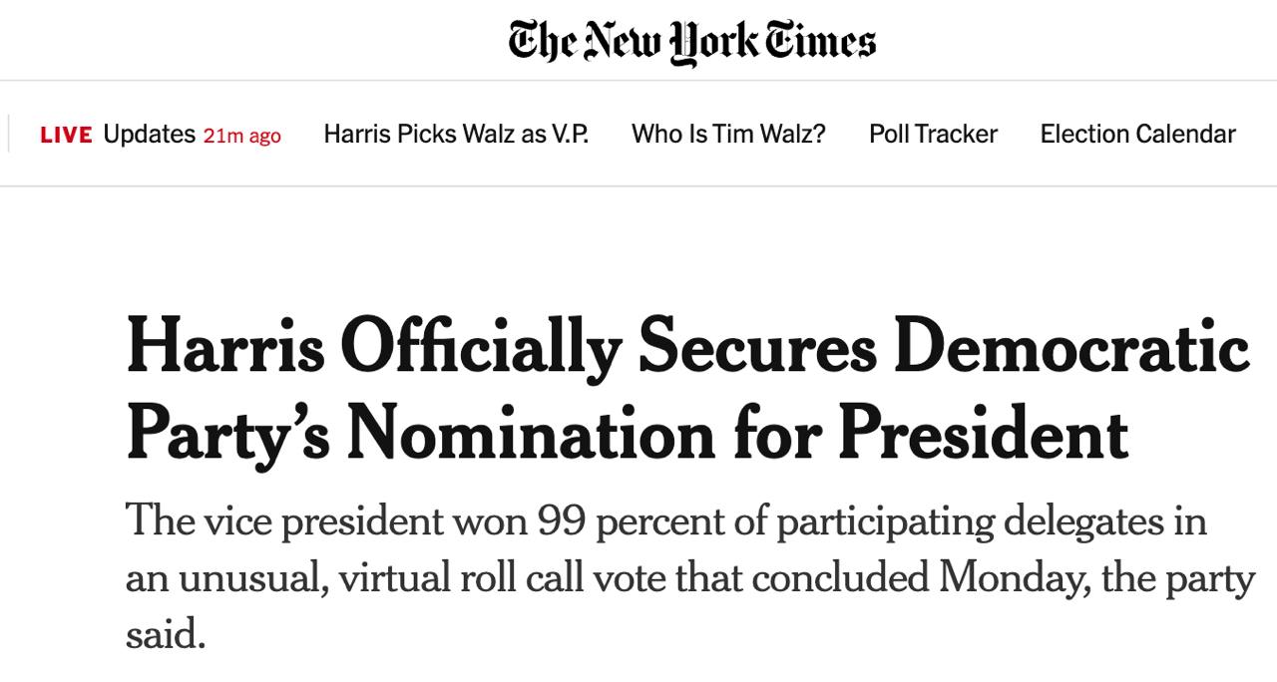1277x682 pixels.
Task: Open the Election Calendar link
Action: (1137, 134)
